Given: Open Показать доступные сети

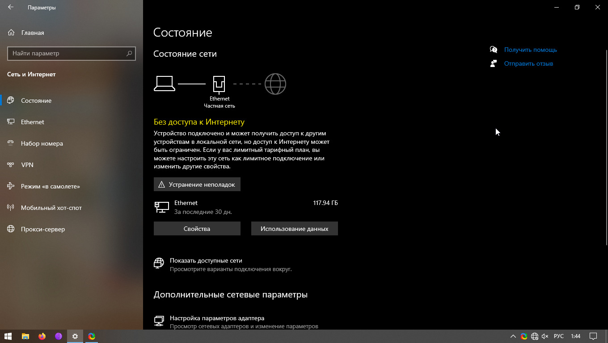Looking at the screenshot, I should click(x=206, y=260).
